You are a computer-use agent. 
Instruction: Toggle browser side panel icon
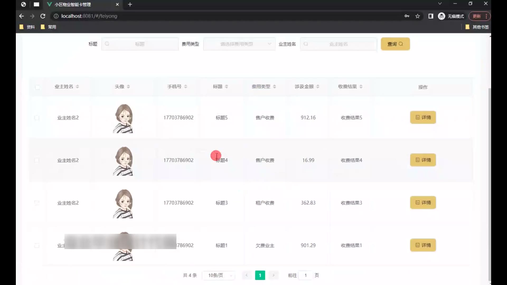pyautogui.click(x=431, y=16)
